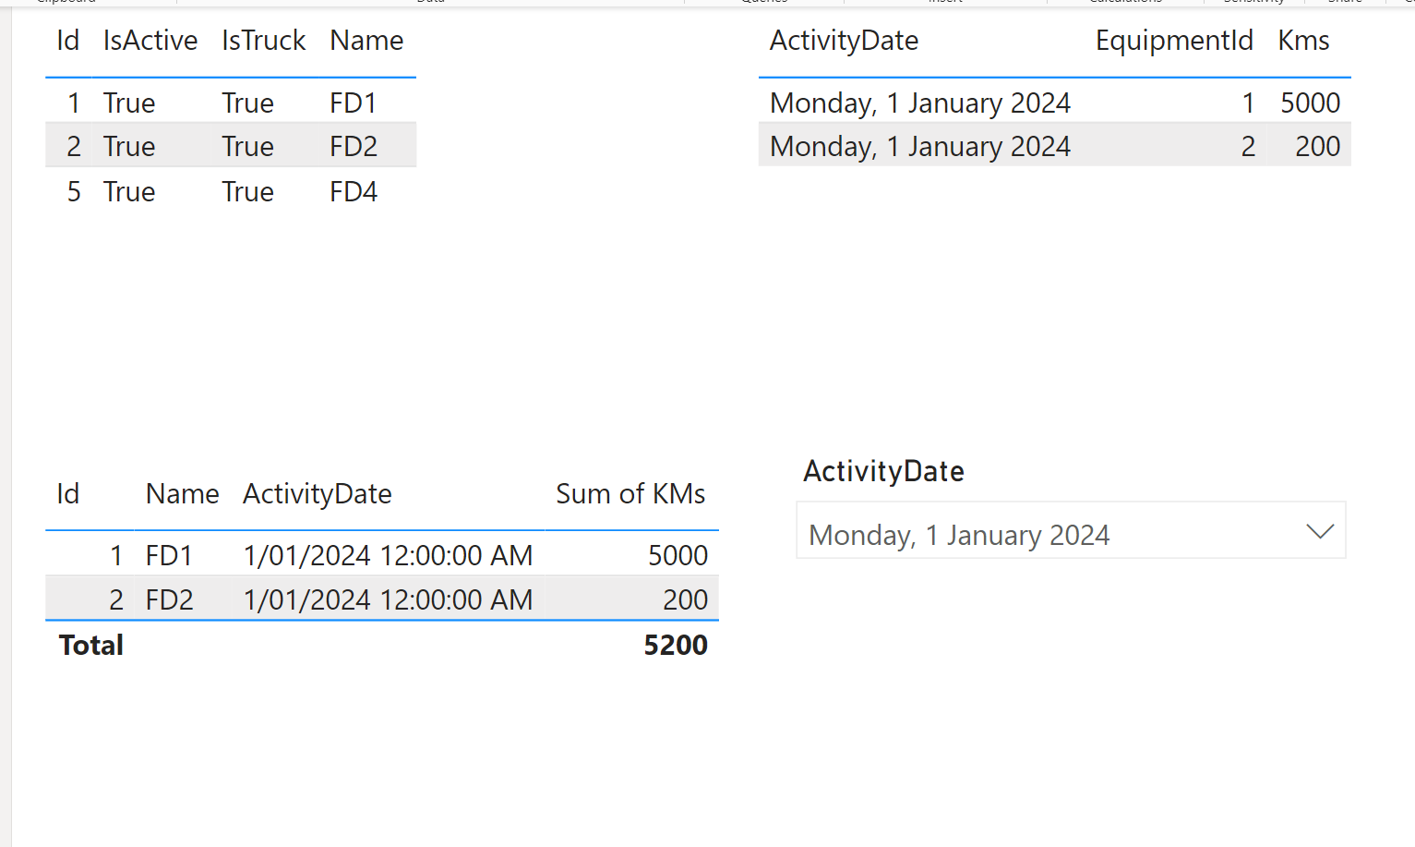
Task: Select FD1 name cell in equipment table
Action: pos(354,103)
